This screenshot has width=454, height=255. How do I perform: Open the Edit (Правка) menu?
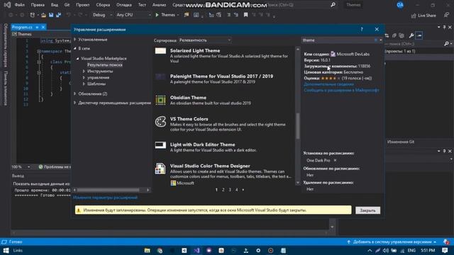[x=38, y=5]
